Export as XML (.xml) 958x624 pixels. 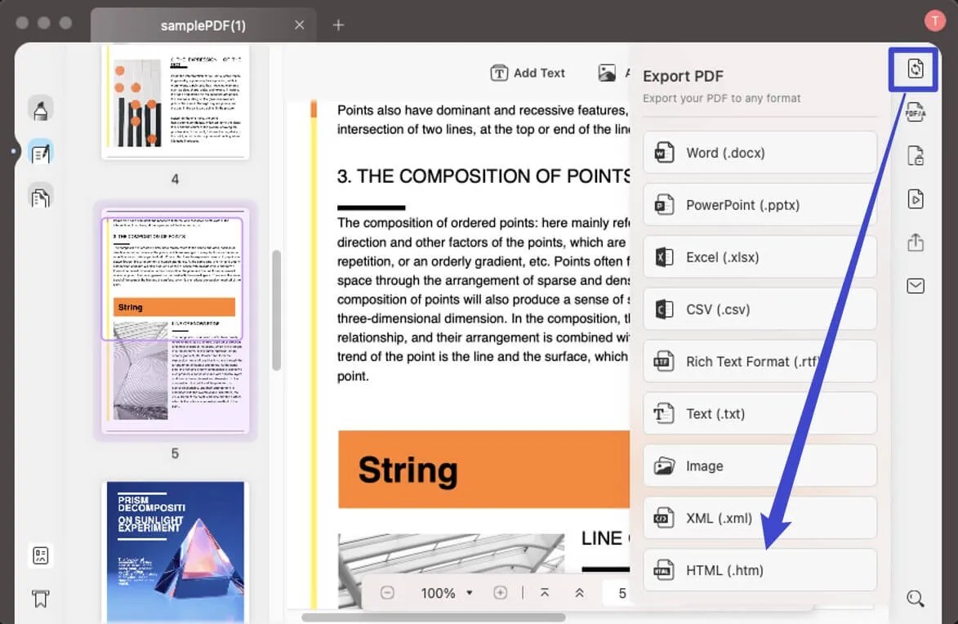(760, 519)
